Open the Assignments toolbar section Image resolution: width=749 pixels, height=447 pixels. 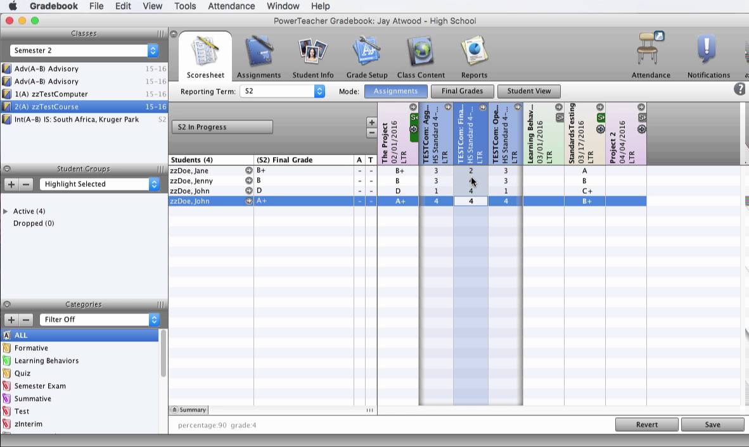pyautogui.click(x=259, y=56)
